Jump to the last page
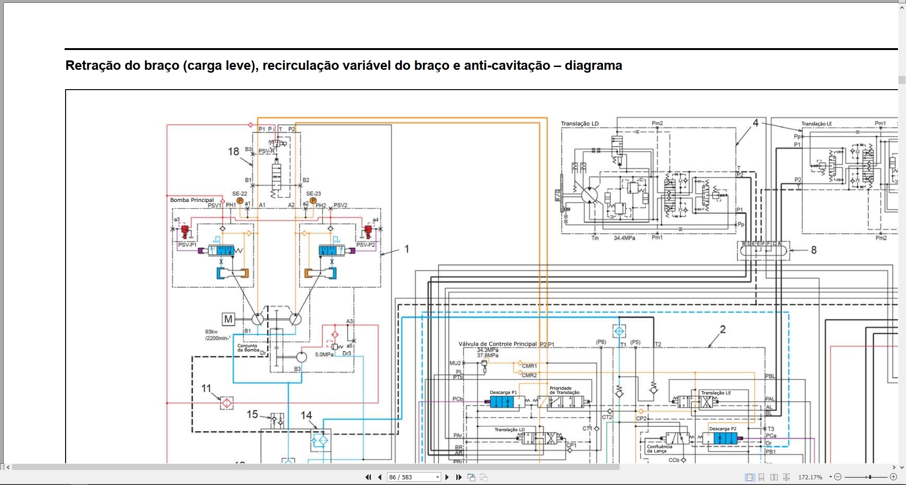Screen dimensions: 906x485 coord(459,477)
